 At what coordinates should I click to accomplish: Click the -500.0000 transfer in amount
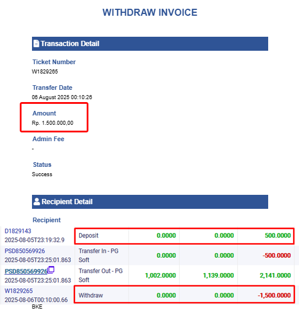[x=277, y=256]
